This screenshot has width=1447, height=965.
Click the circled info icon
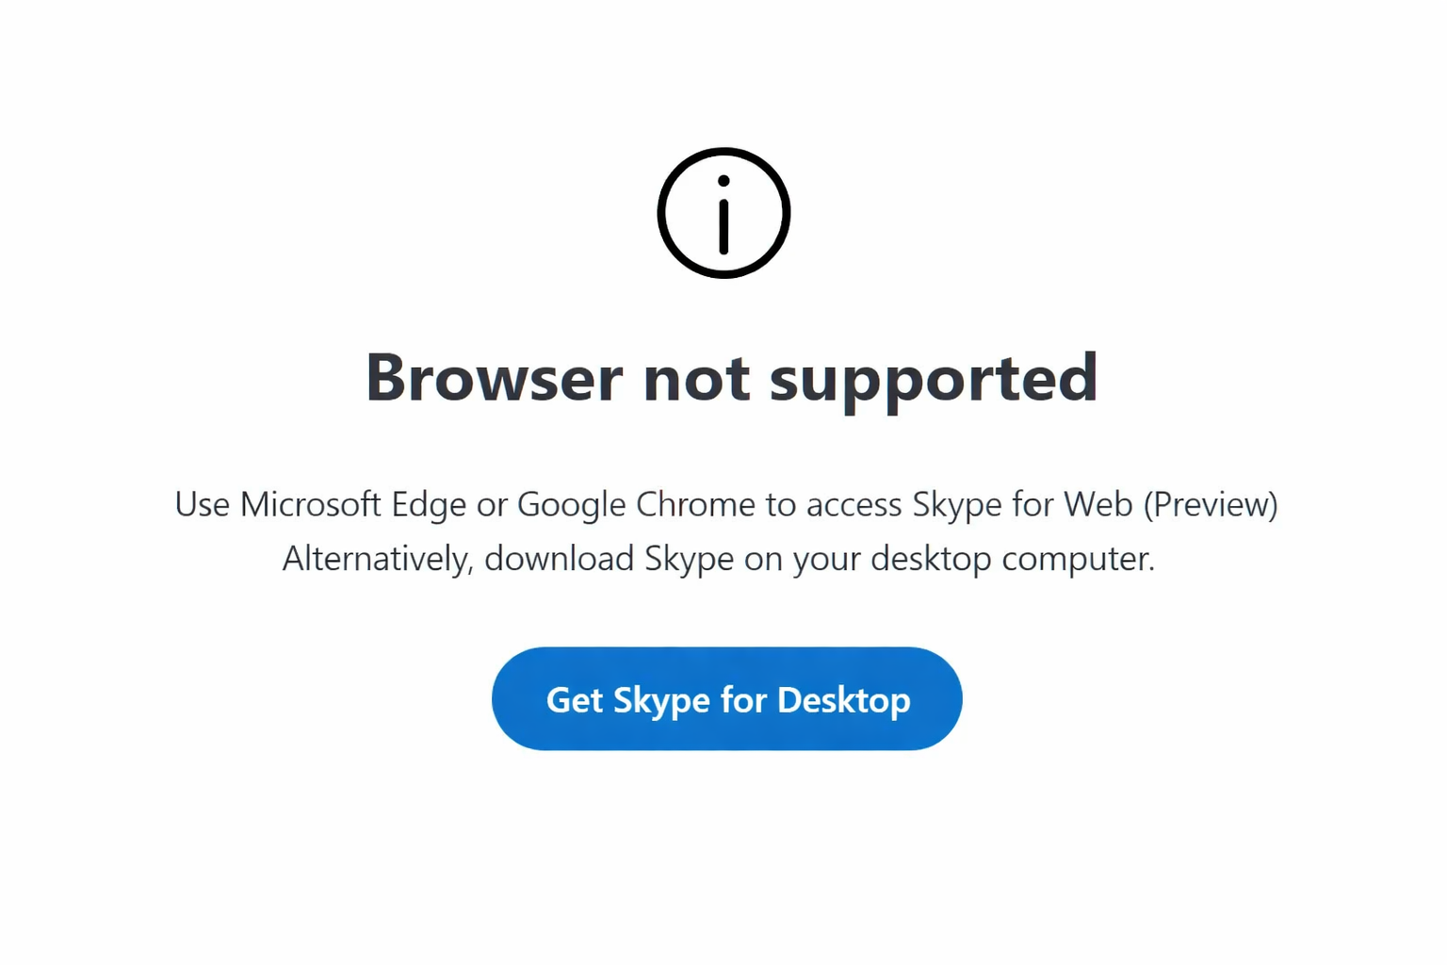coord(723,213)
